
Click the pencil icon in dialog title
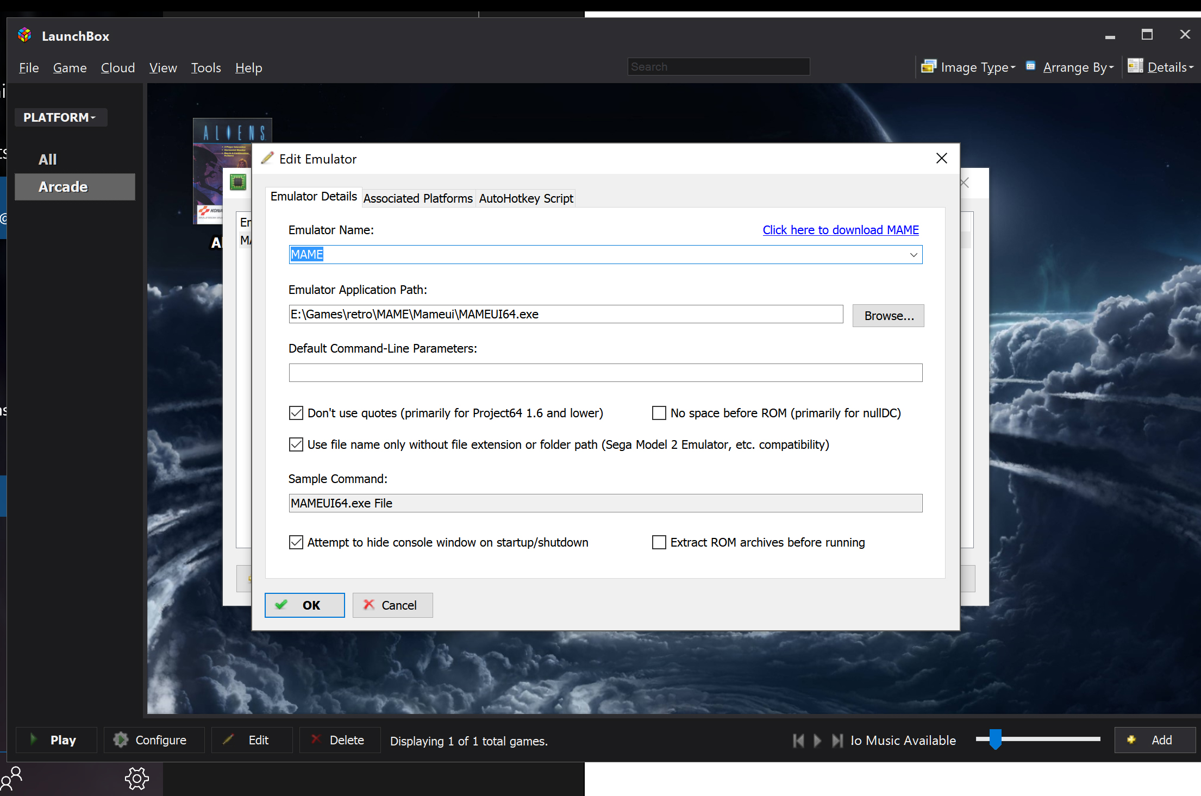click(267, 158)
